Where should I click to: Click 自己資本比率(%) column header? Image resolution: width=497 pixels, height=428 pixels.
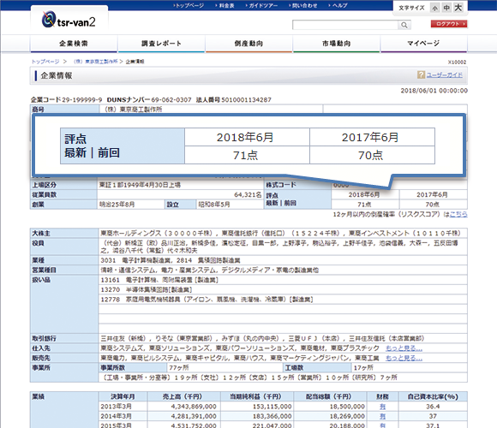click(x=433, y=396)
